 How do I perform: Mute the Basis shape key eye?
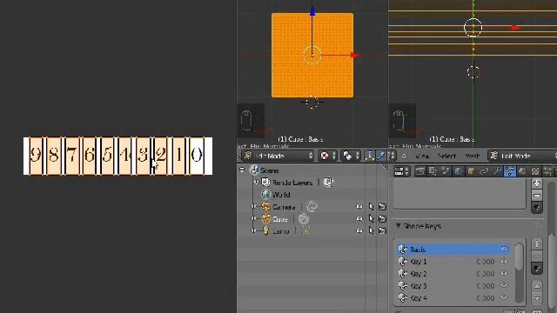pos(504,250)
